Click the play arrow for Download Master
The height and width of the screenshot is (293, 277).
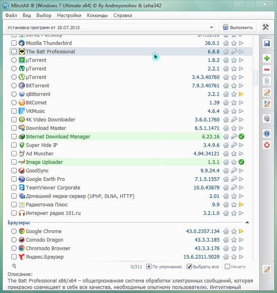point(241,128)
